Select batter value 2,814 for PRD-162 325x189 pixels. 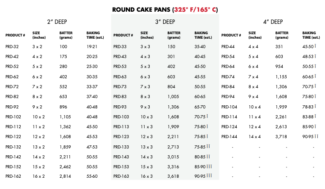(x=65, y=176)
